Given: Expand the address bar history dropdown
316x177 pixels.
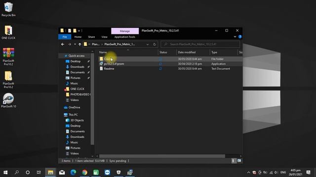Looking at the screenshot, I should (x=148, y=44).
